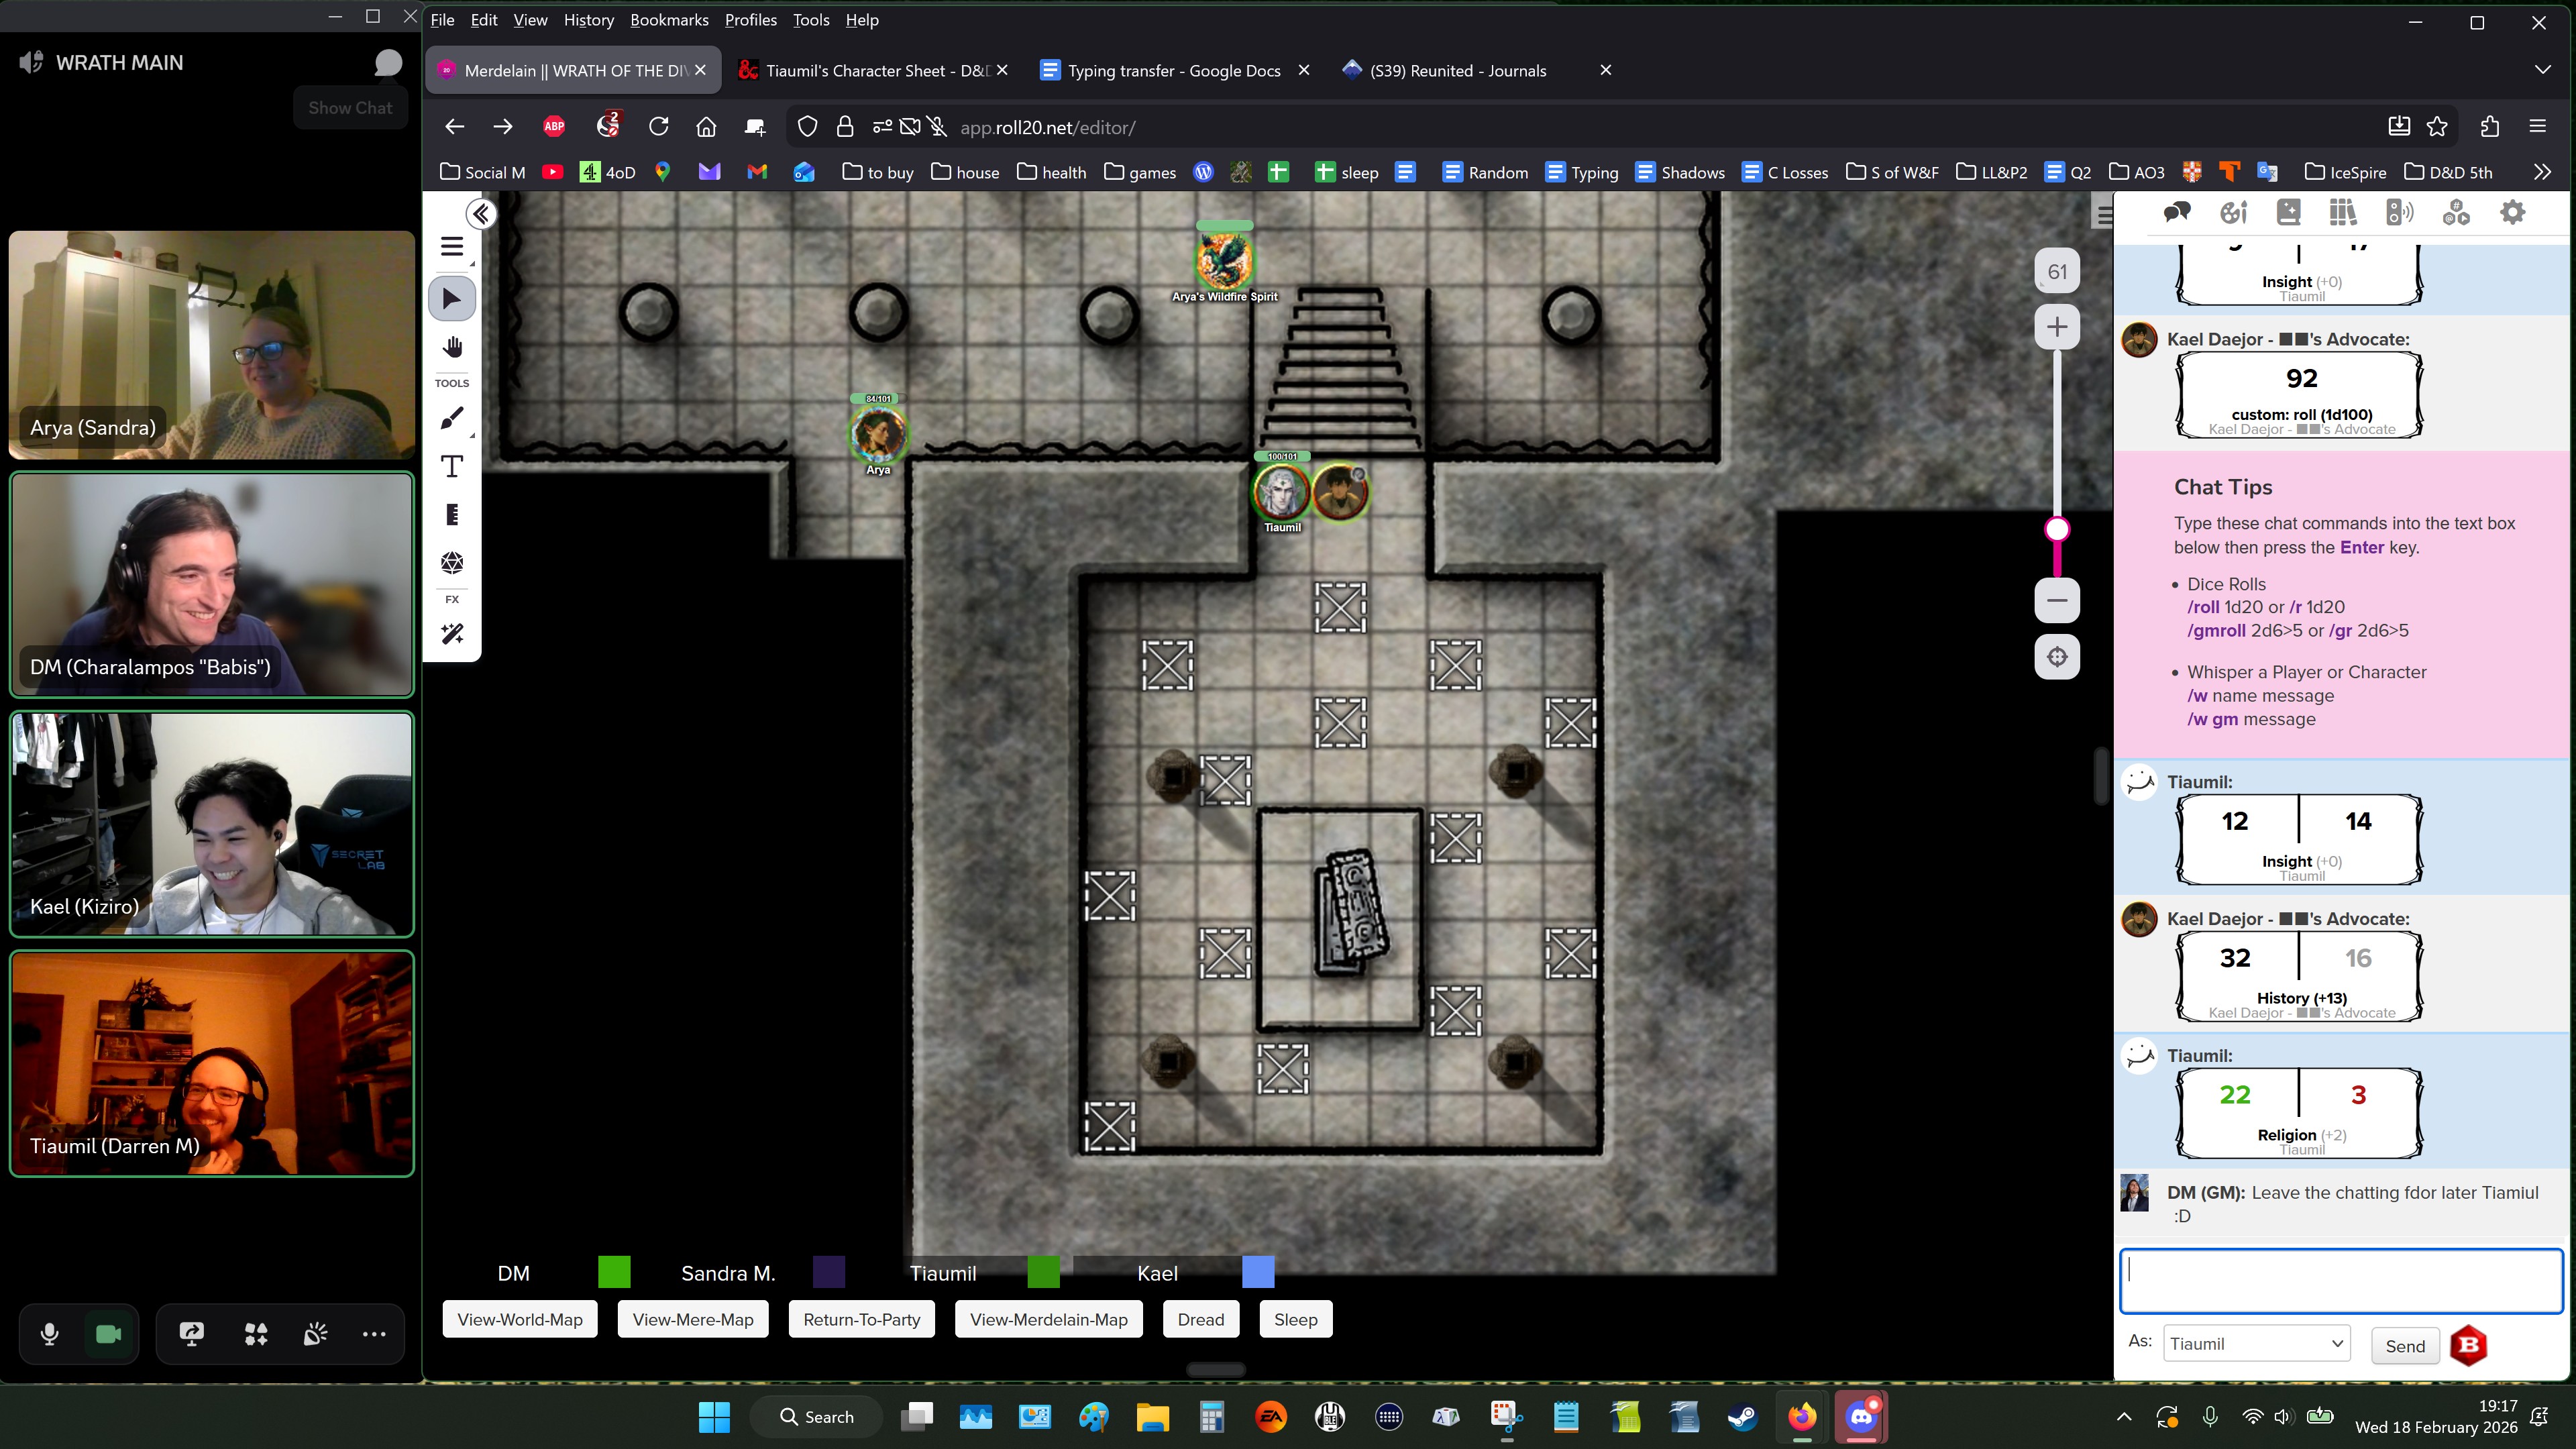Select the Roll20 drawing brush tool
Image resolution: width=2576 pixels, height=1449 pixels.
452,418
